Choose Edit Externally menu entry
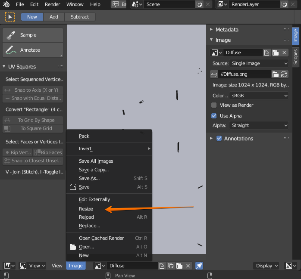Viewport: 301px width, 279px height. point(109,199)
